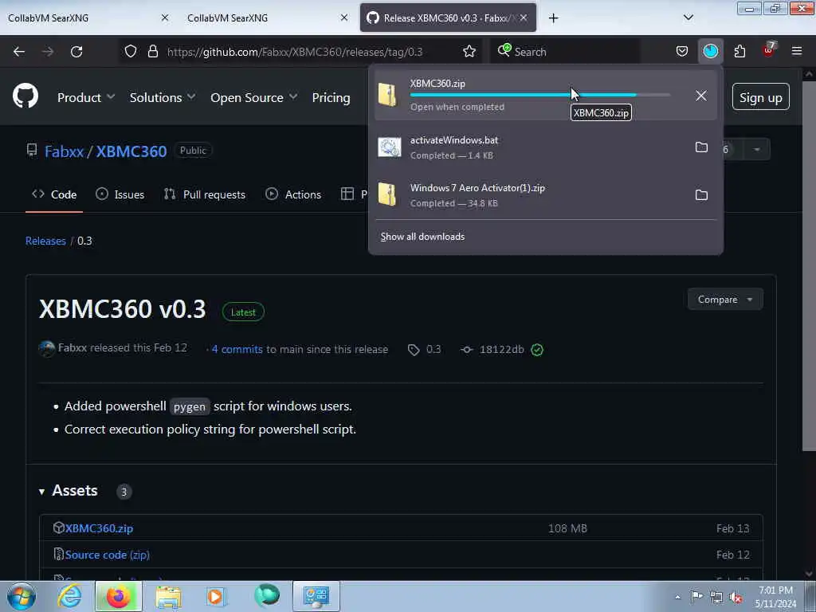Switch to Firefox in the taskbar
The image size is (816, 612).
118,596
